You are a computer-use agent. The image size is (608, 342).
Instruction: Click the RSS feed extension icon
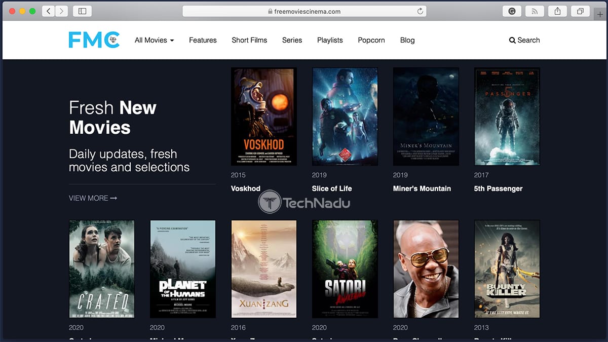535,11
